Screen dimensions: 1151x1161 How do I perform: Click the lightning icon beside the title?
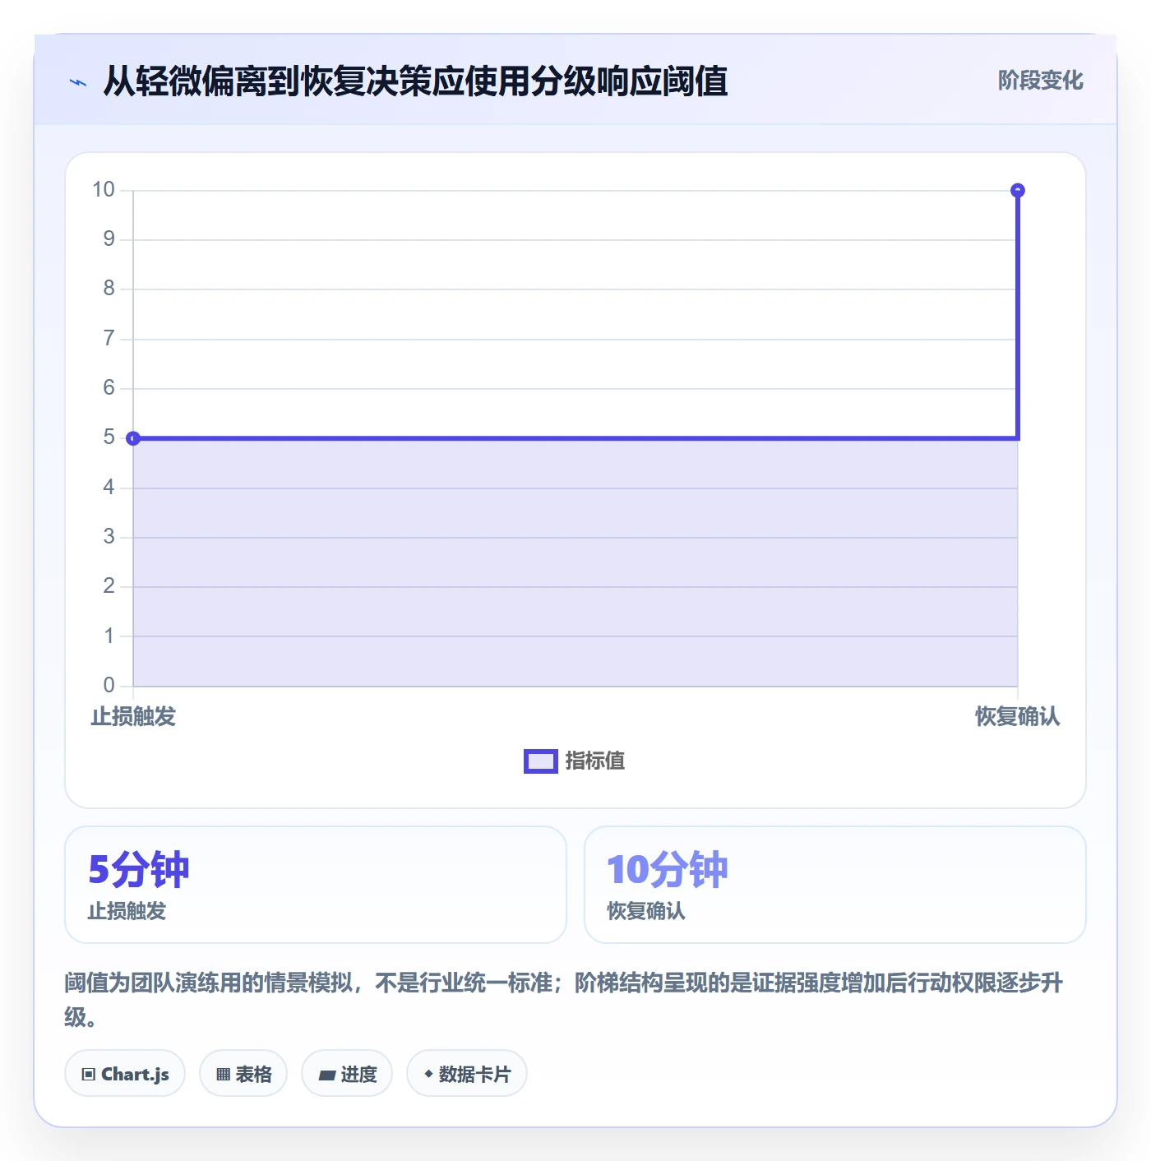[78, 82]
